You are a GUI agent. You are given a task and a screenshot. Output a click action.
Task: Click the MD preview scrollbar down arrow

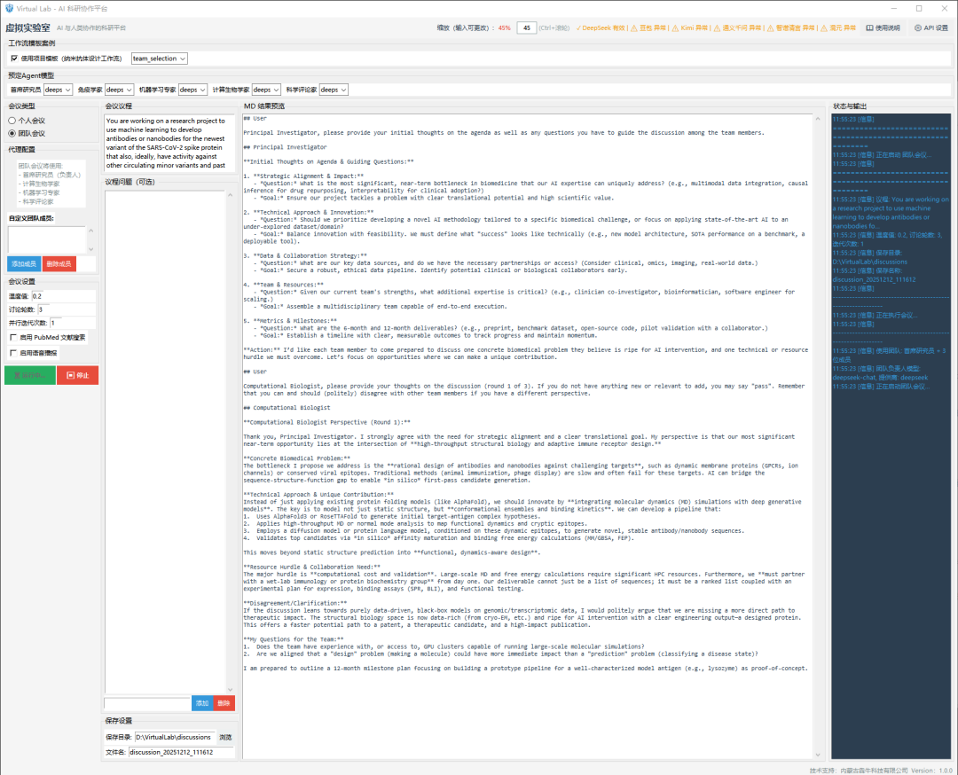pyautogui.click(x=818, y=755)
